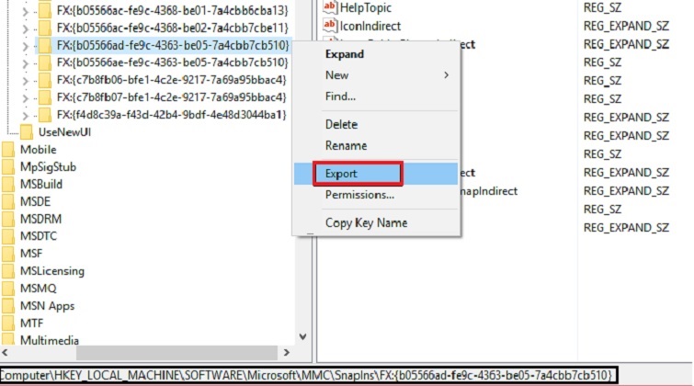Select the MSLicensing registry key

point(51,271)
